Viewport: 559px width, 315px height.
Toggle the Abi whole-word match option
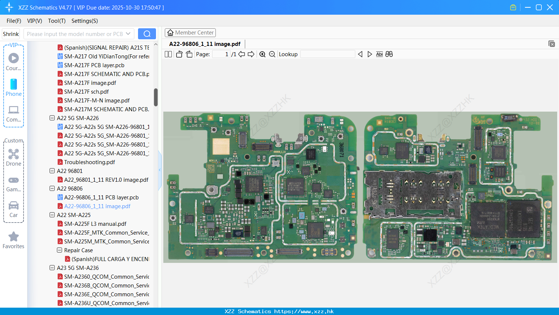[x=379, y=54]
